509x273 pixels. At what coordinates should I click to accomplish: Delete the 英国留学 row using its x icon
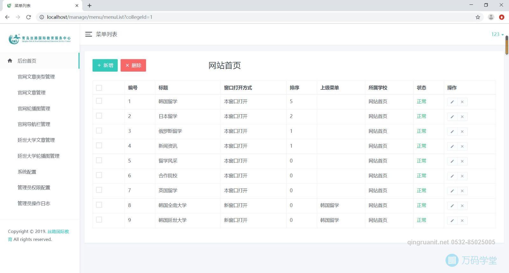point(462,191)
